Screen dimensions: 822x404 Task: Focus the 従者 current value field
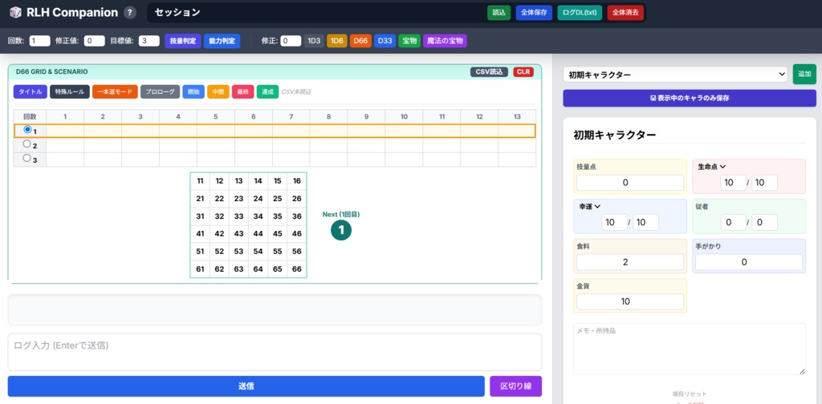[733, 222]
